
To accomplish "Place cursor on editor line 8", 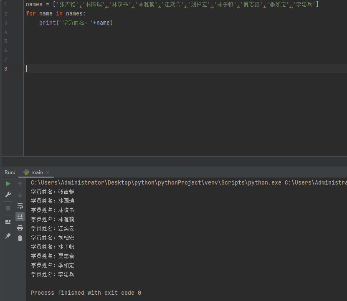I will pos(185,68).
